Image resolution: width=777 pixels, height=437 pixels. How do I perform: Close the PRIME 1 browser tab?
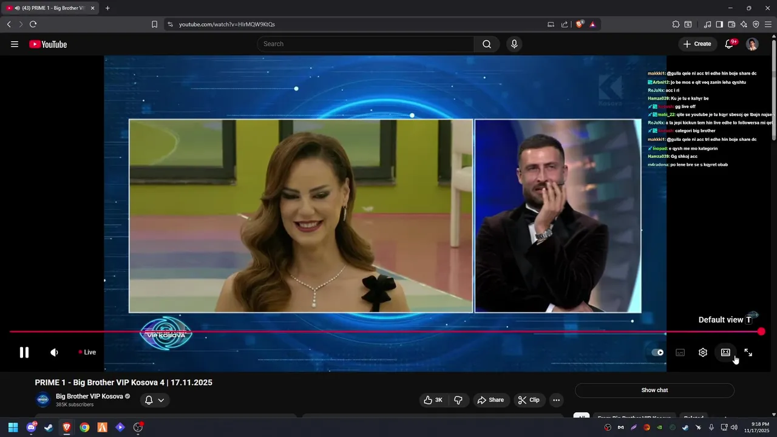click(93, 8)
